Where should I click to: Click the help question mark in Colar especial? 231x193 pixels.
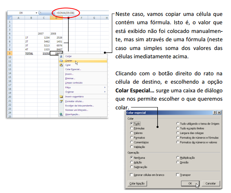coord(214,113)
